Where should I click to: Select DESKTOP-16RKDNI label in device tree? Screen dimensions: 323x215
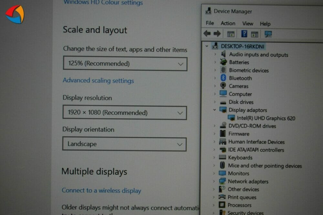click(243, 46)
